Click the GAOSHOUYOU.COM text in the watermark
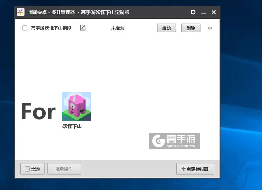Screen dimensions: 262x190 pyautogui.click(x=181, y=146)
